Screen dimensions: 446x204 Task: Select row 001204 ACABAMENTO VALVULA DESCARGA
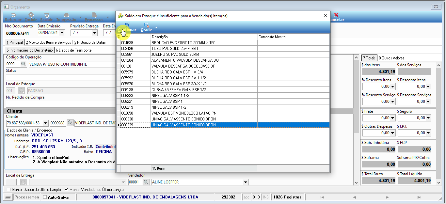click(223, 60)
